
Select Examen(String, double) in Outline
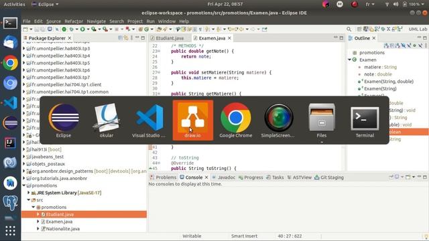389,82
